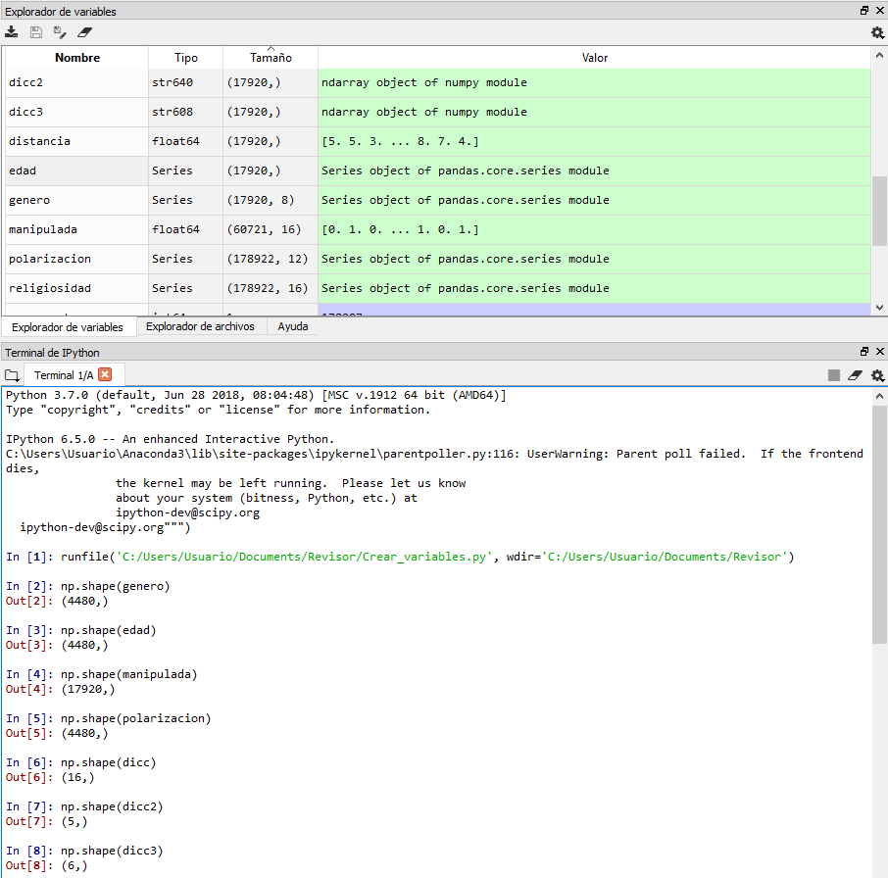
Task: Click the eraser icon in Variable Explorer toolbar
Action: [x=84, y=32]
